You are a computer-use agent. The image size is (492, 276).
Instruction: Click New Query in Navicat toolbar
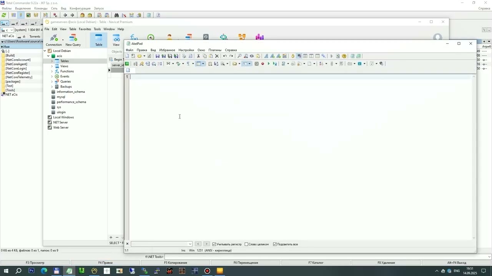click(x=73, y=40)
